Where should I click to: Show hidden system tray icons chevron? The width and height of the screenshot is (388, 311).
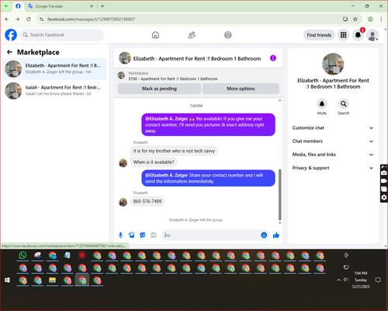(338, 280)
